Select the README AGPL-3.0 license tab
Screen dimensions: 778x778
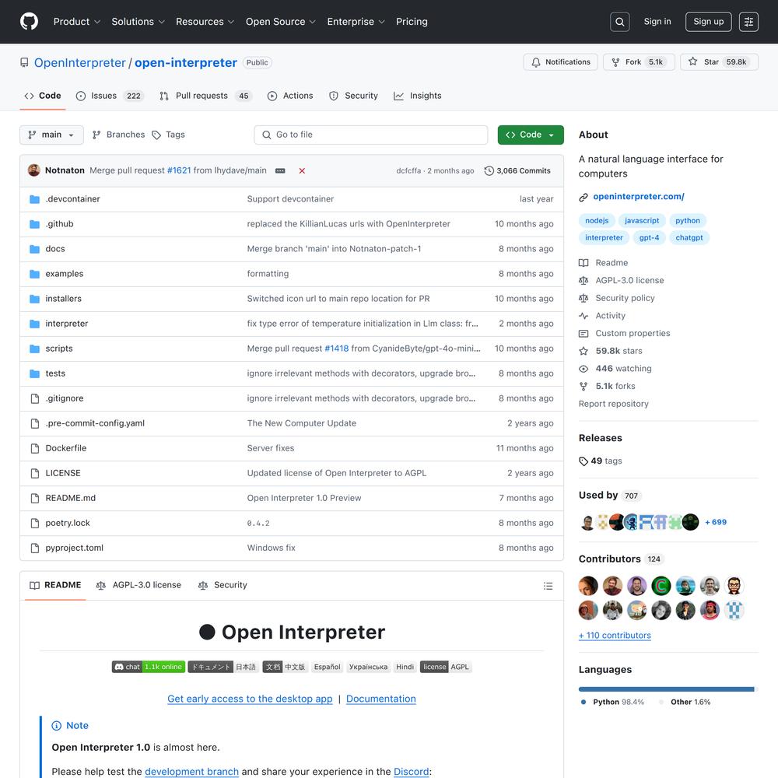pos(139,586)
